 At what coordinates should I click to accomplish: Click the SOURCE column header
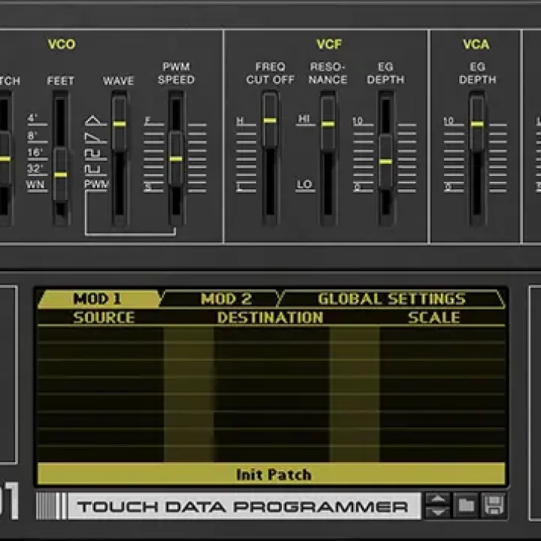point(104,317)
